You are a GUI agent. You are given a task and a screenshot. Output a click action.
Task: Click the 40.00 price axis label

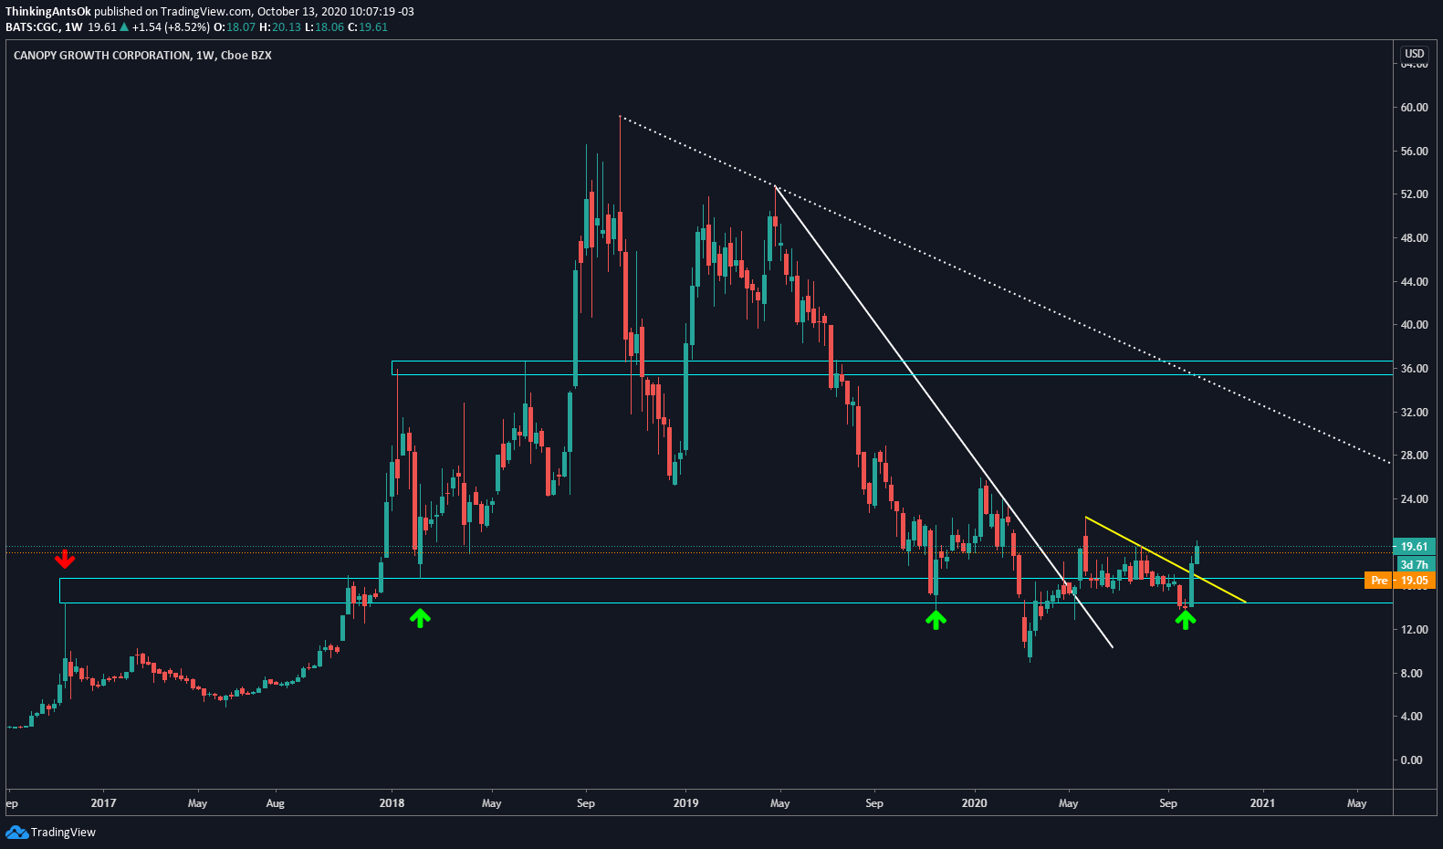[x=1415, y=325]
